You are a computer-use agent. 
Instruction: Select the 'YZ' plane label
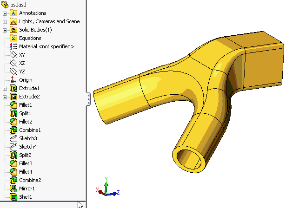[x=22, y=71]
